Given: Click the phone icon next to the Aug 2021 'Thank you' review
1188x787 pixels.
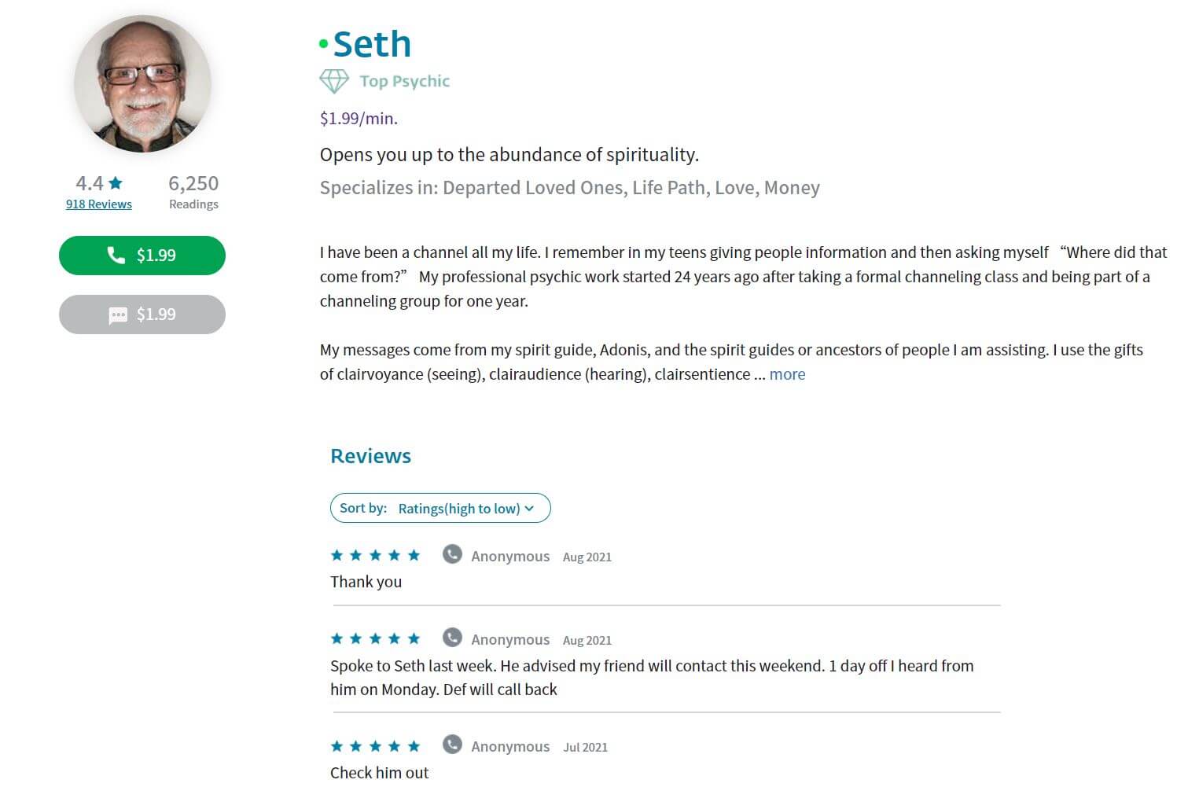Looking at the screenshot, I should (x=452, y=553).
